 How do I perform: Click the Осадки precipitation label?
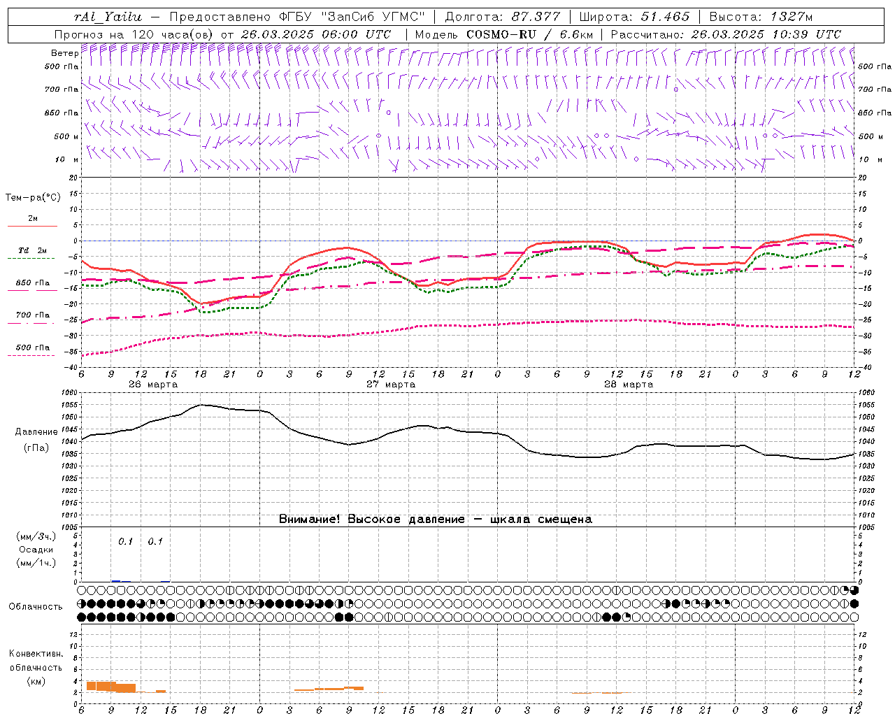click(36, 550)
